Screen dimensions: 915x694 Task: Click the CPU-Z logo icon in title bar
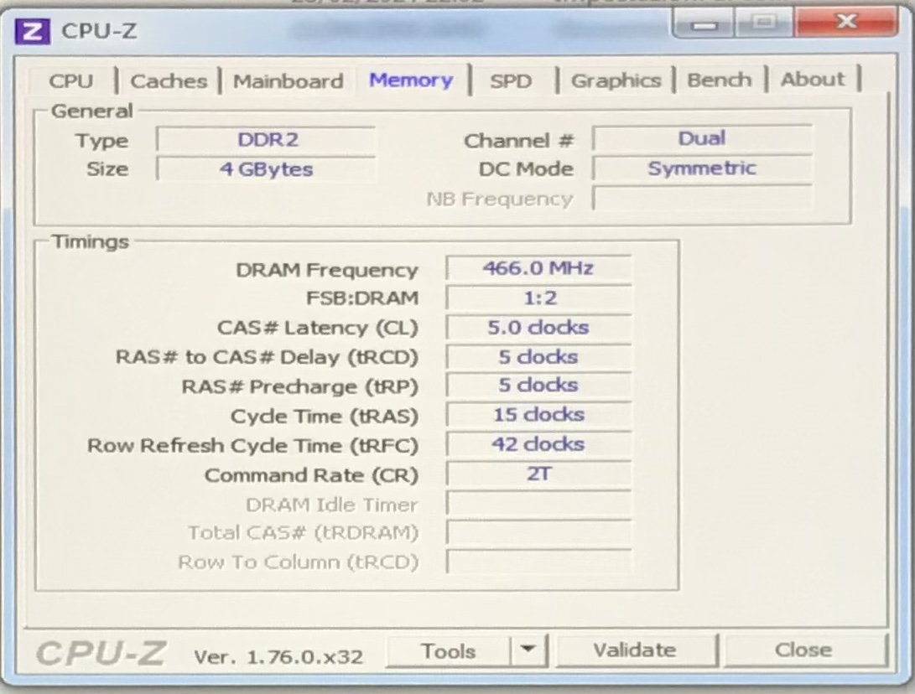click(31, 32)
